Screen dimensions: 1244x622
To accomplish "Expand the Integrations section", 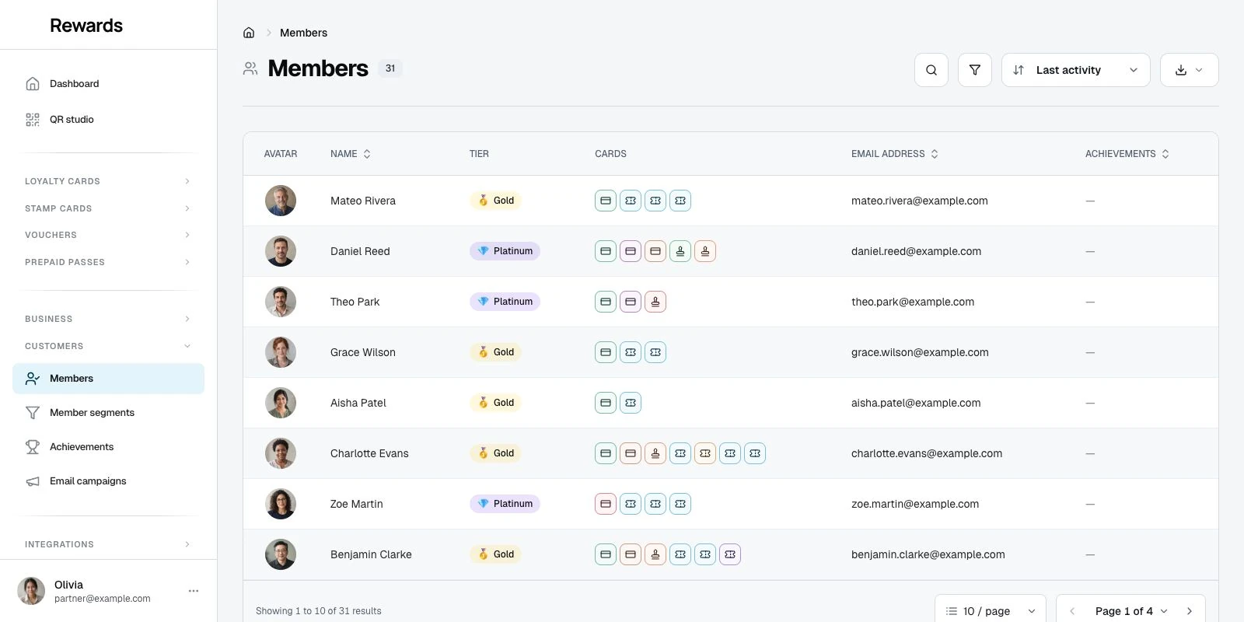I will click(108, 544).
